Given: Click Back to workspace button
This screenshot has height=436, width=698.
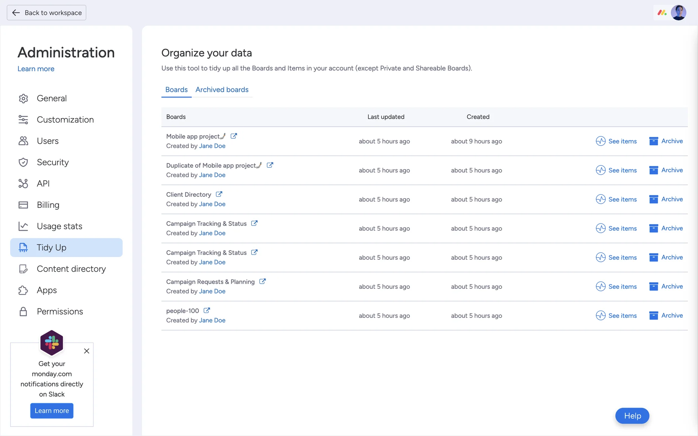Looking at the screenshot, I should [47, 13].
